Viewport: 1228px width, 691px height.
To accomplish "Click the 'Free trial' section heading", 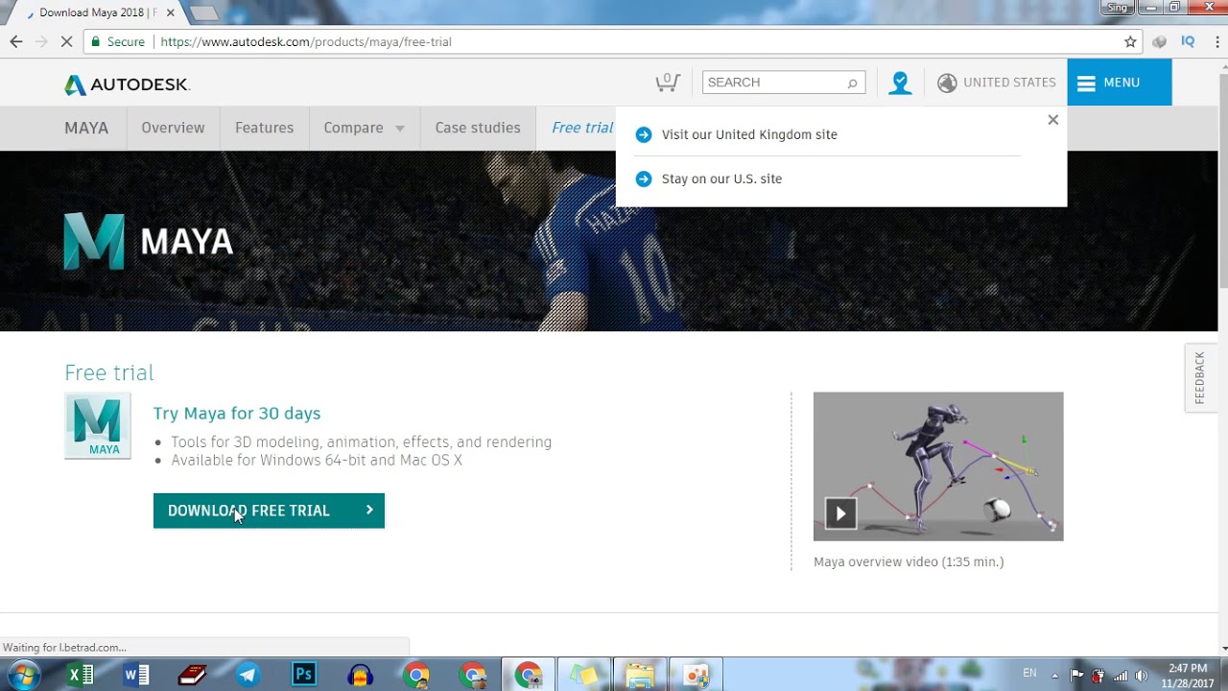I will (108, 372).
